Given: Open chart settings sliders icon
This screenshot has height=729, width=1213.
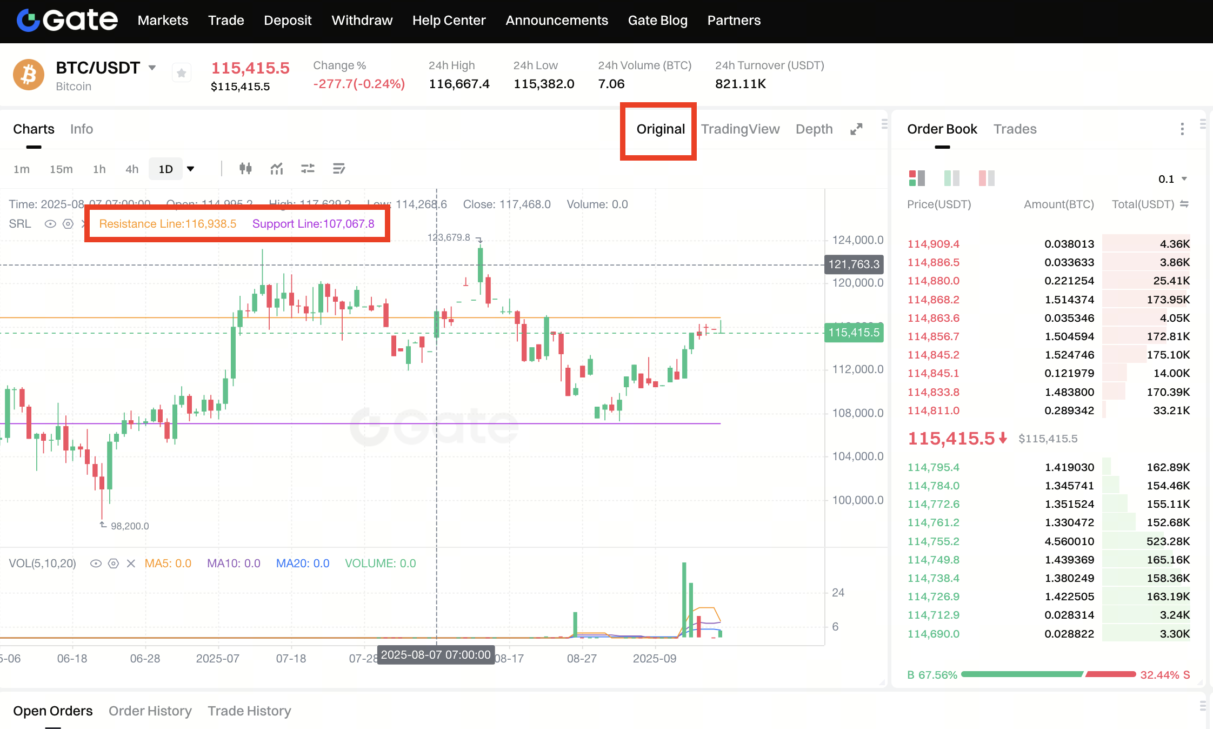Looking at the screenshot, I should [308, 169].
